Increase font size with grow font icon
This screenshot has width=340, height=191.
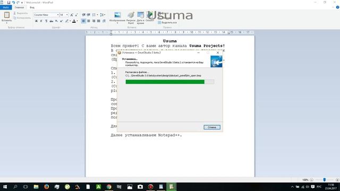[72, 15]
